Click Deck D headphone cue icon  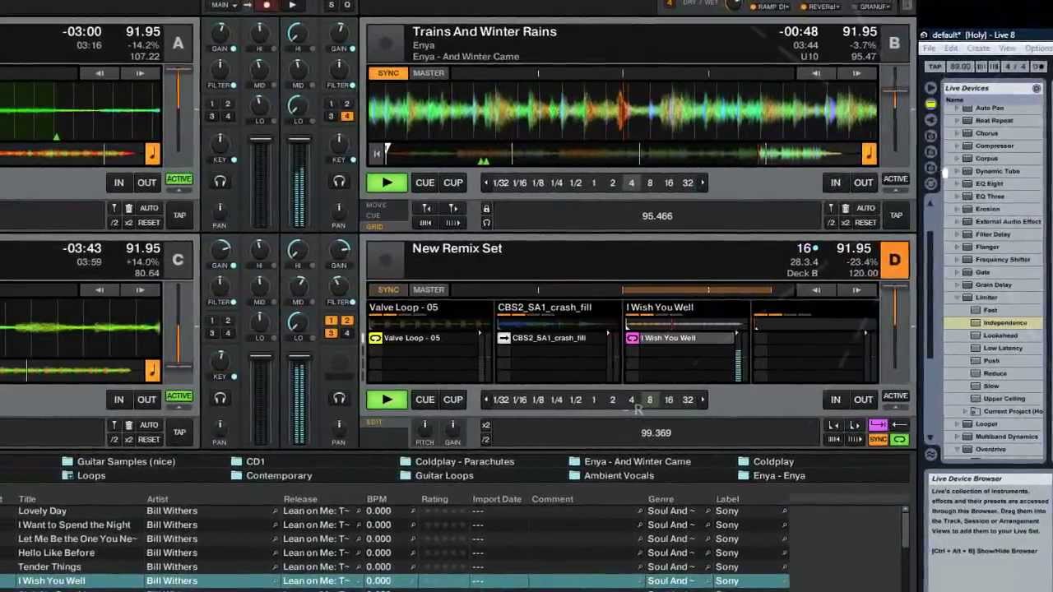point(339,399)
